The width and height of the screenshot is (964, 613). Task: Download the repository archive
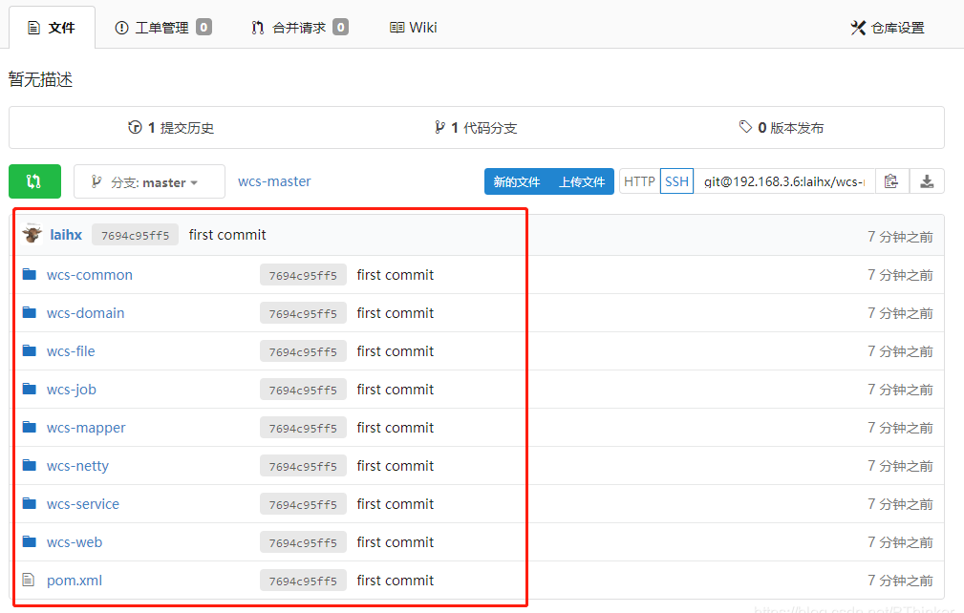pos(927,181)
